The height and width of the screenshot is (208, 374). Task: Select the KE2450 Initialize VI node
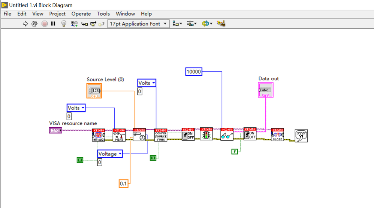99,135
